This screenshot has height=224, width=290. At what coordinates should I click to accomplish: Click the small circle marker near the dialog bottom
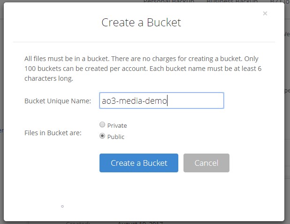pos(62,206)
